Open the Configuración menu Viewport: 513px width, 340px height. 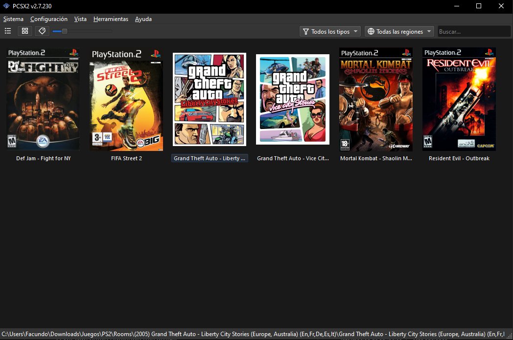tap(49, 19)
